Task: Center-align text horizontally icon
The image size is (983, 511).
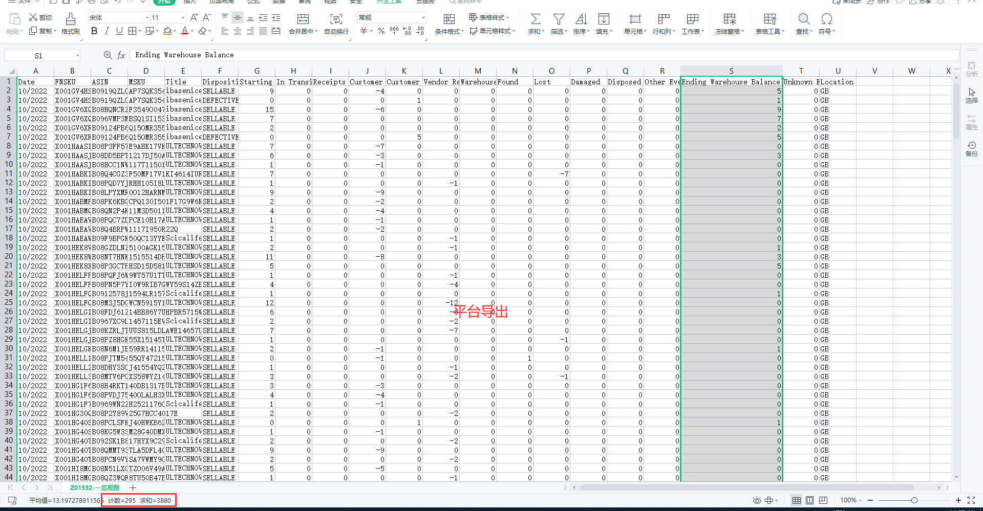Action: pos(238,31)
